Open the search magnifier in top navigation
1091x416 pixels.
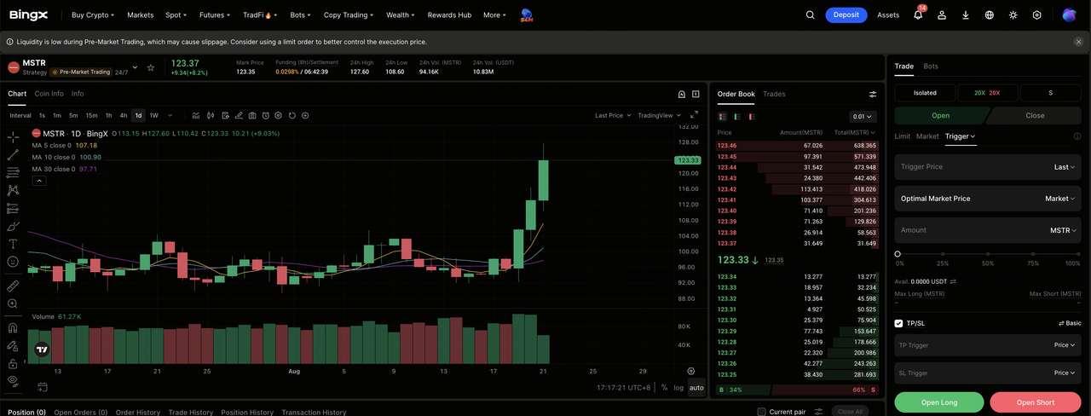pos(811,14)
